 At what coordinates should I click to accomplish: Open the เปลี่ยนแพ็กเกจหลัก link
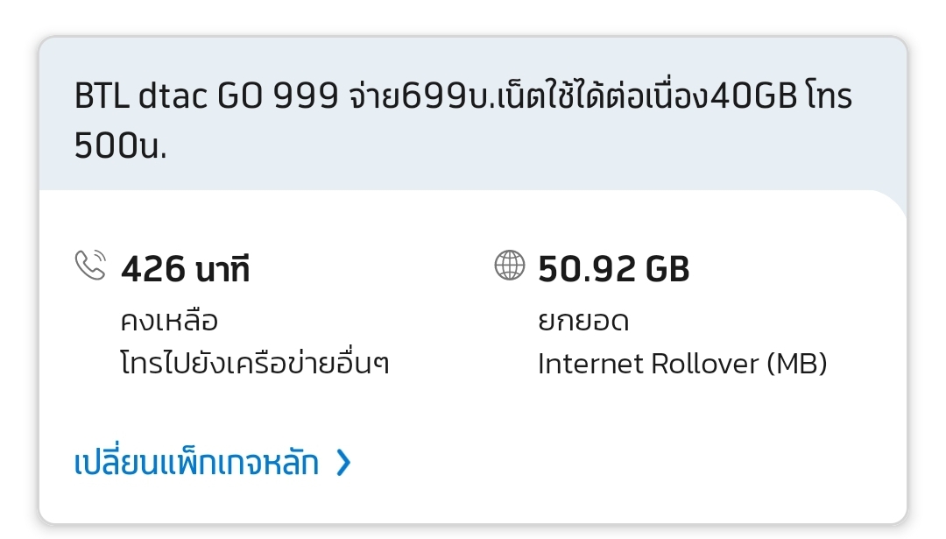tap(196, 463)
